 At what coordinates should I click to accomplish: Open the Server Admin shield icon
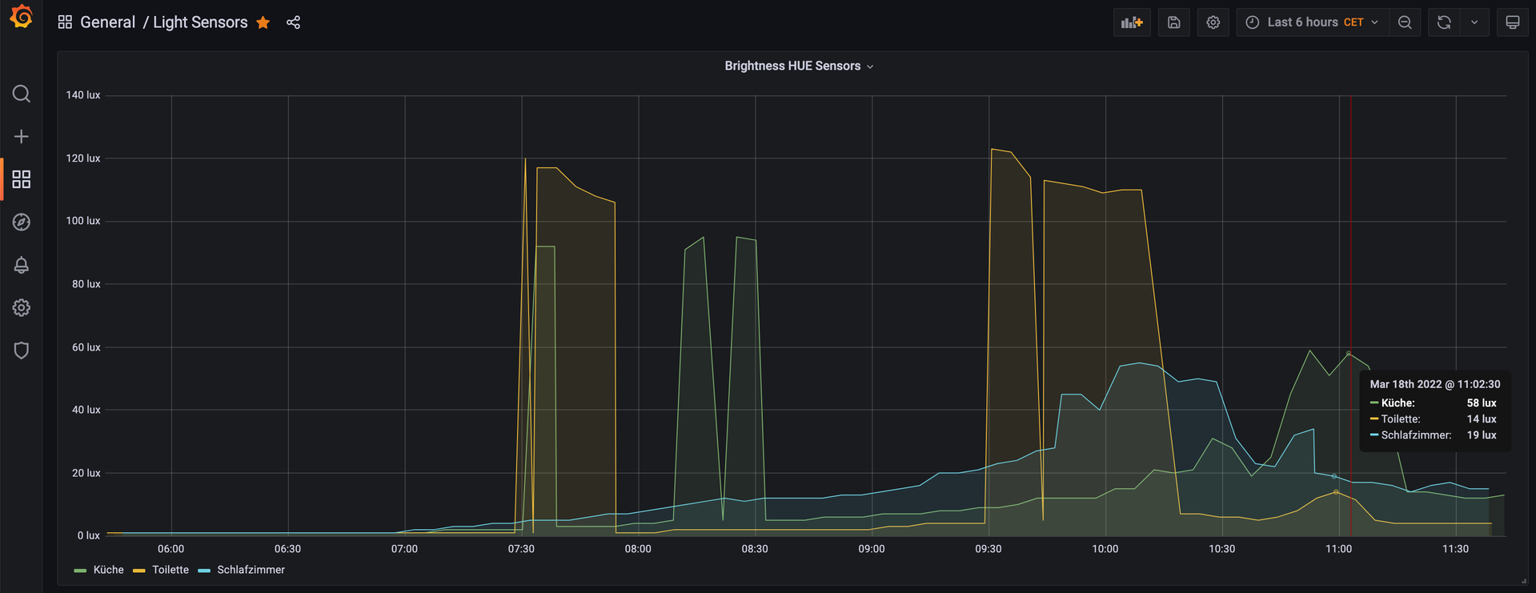click(22, 351)
